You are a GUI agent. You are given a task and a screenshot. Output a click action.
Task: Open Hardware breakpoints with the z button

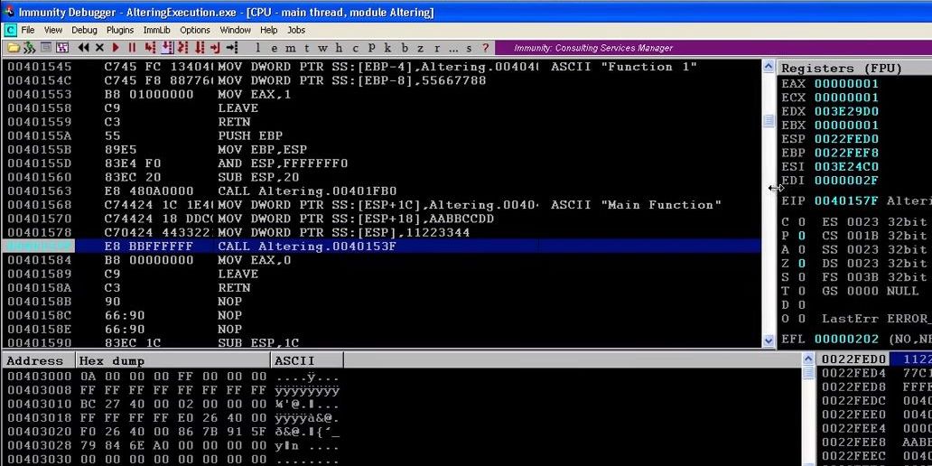[421, 48]
